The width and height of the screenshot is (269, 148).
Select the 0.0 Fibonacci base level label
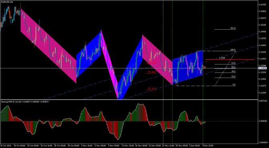pos(234,84)
